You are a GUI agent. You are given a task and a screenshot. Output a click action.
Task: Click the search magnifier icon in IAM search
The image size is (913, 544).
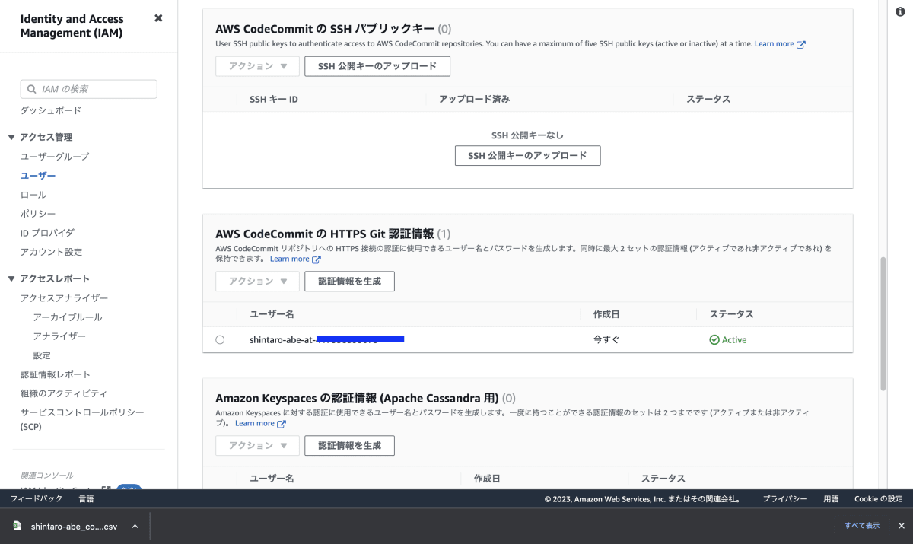[31, 89]
